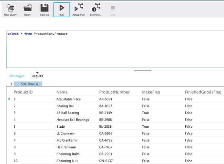Click MakeFlag False for Adjustable Race

click(x=146, y=99)
